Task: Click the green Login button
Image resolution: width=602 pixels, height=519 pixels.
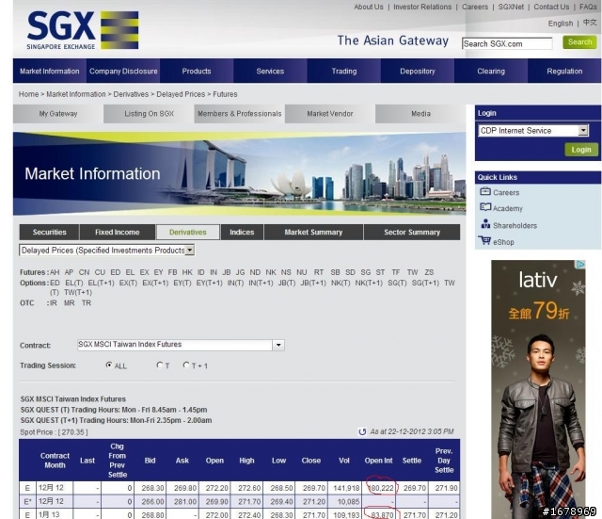Action: click(x=581, y=150)
